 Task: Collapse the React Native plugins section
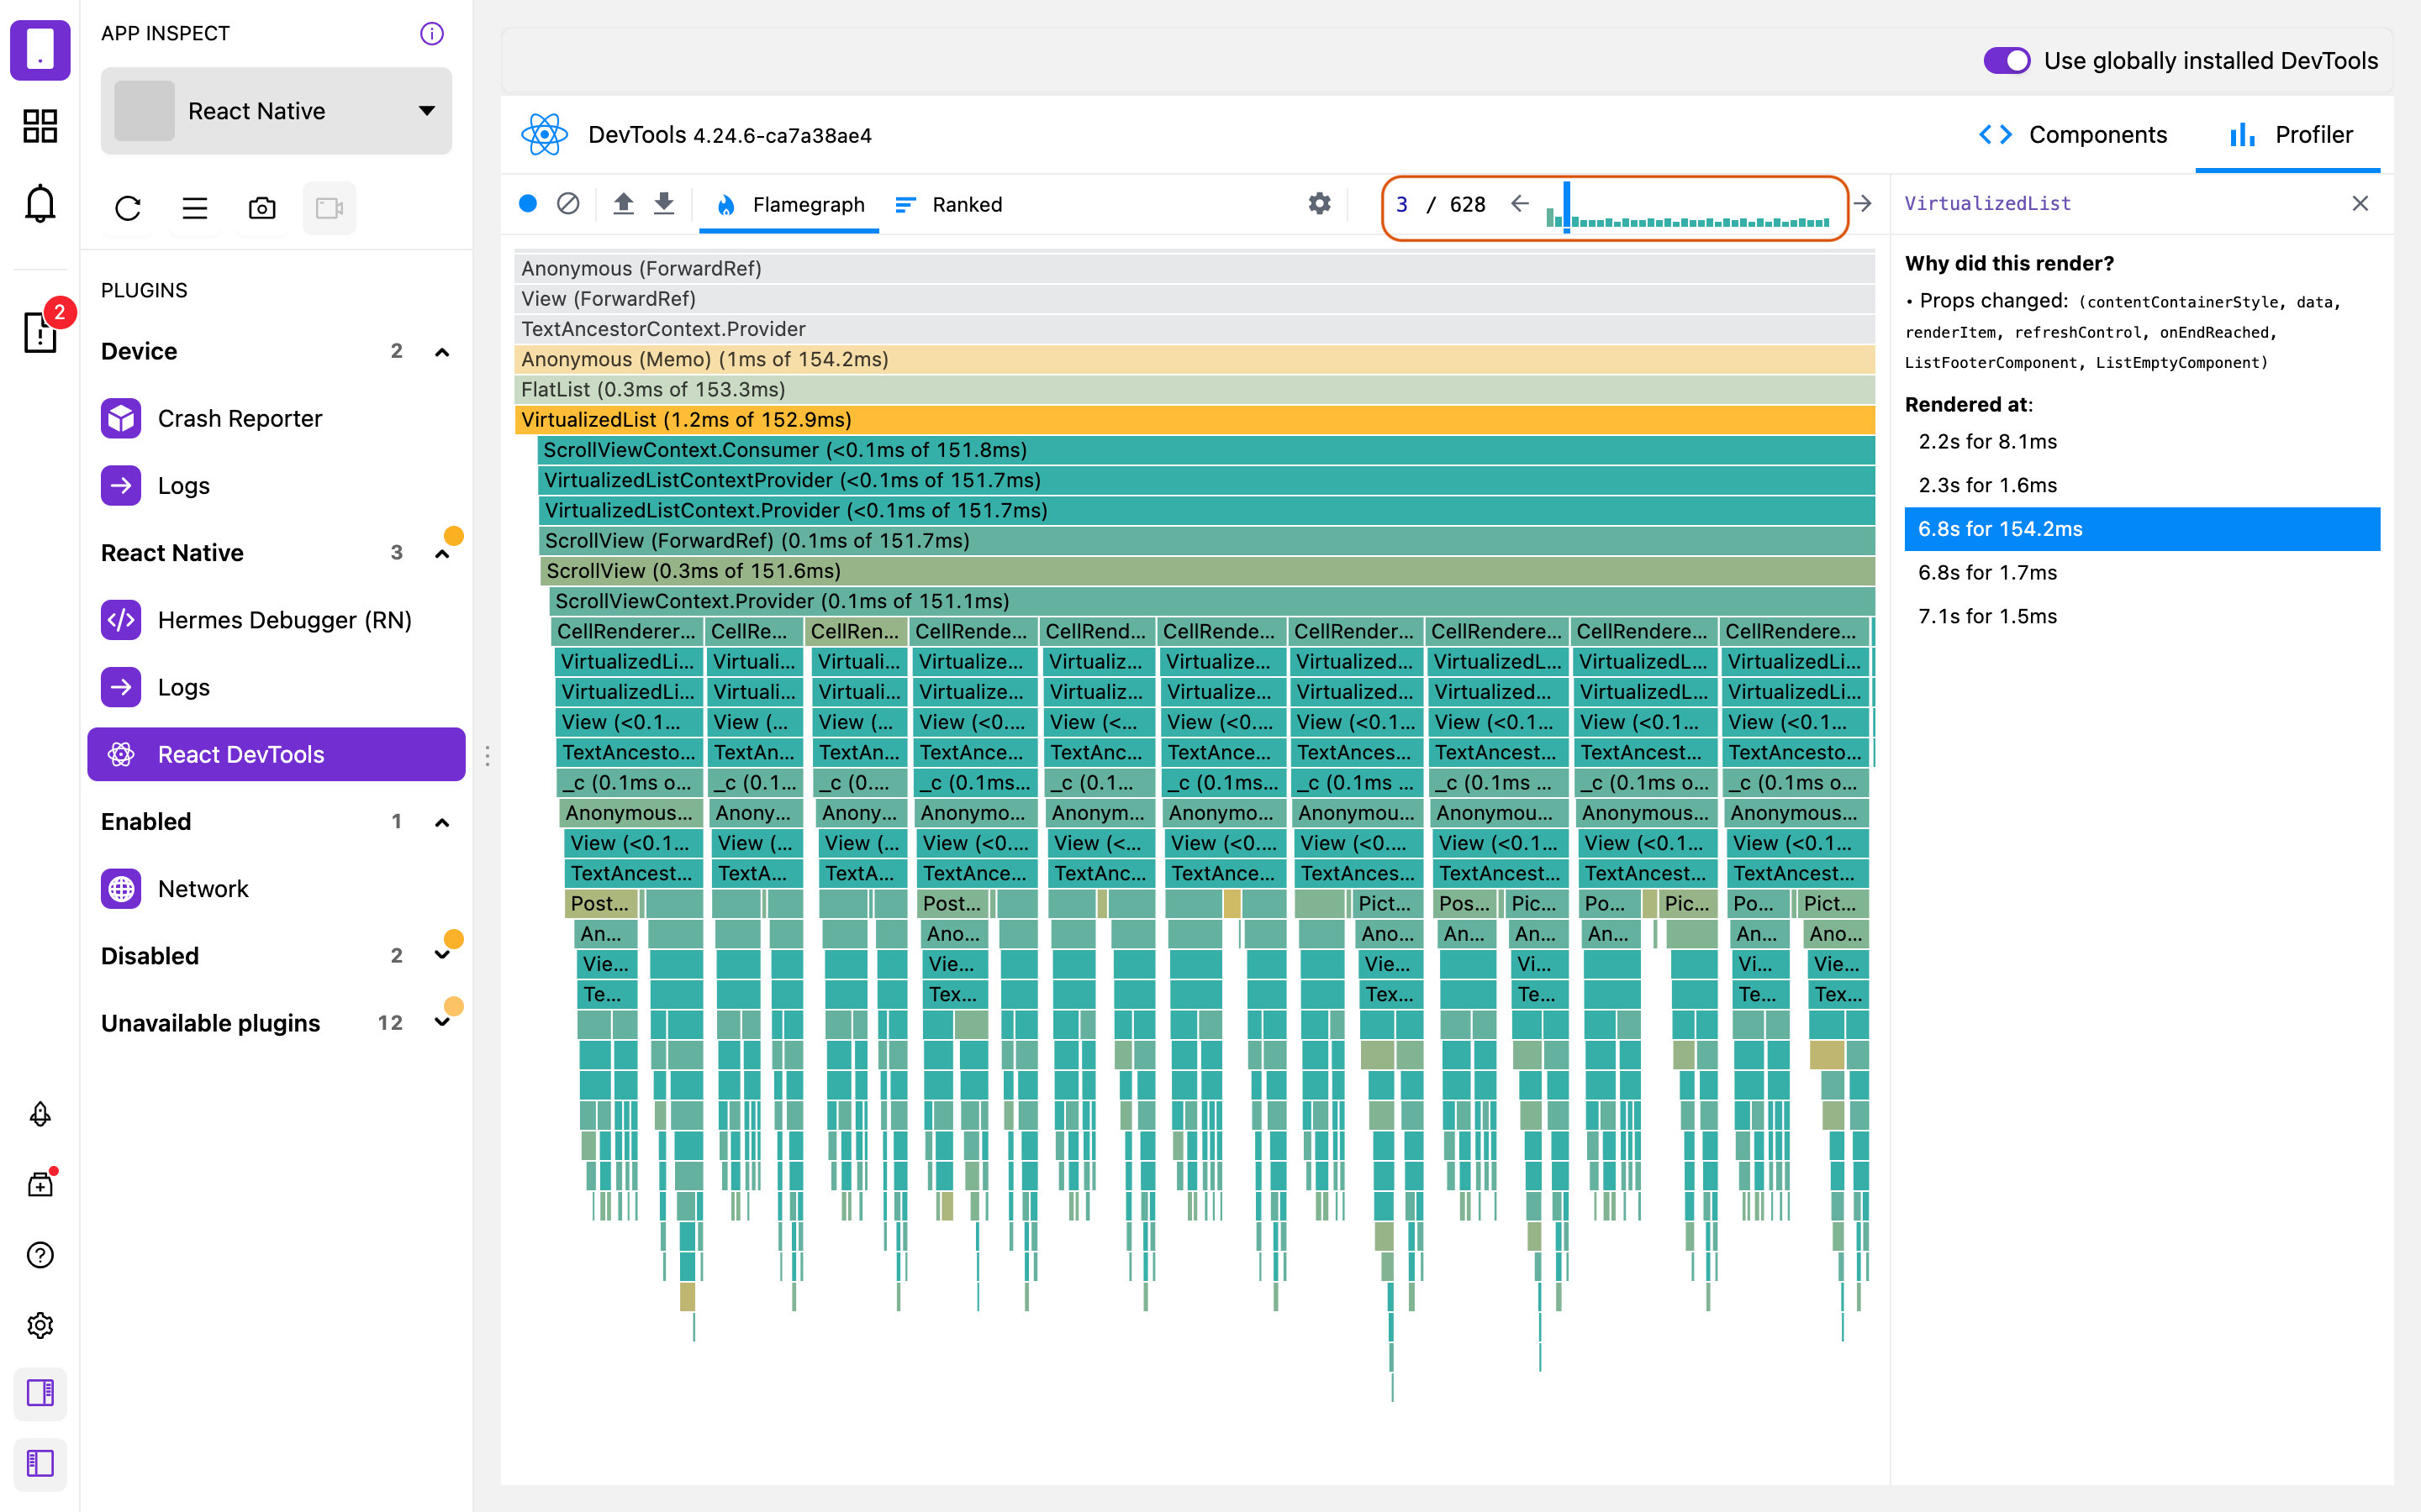441,554
